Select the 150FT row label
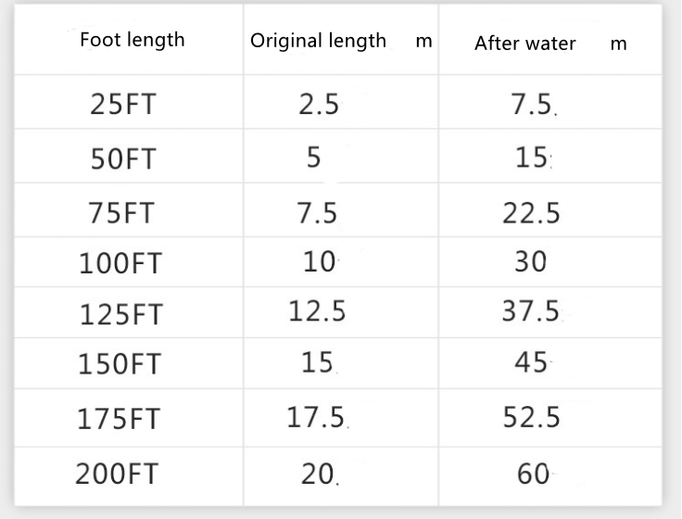682x519 pixels. click(x=120, y=365)
